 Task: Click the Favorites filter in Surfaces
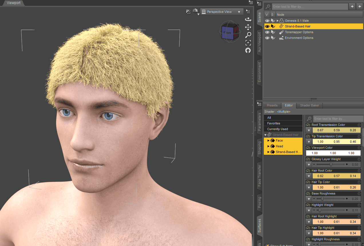click(x=283, y=123)
